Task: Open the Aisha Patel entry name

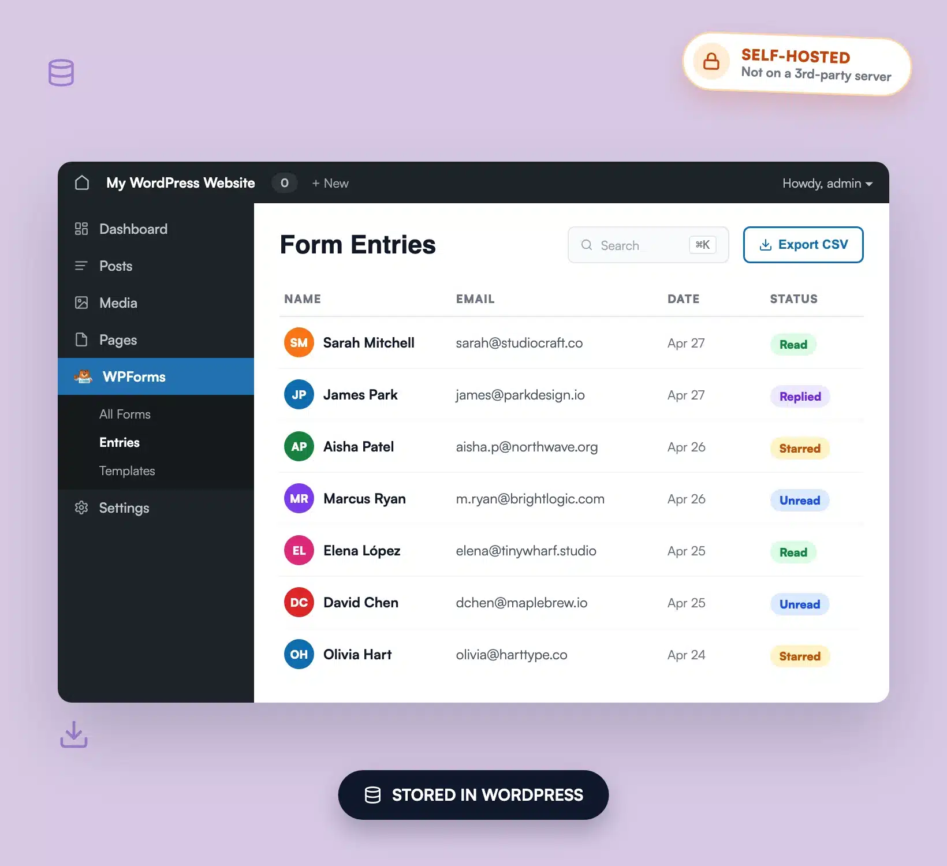Action: point(359,446)
